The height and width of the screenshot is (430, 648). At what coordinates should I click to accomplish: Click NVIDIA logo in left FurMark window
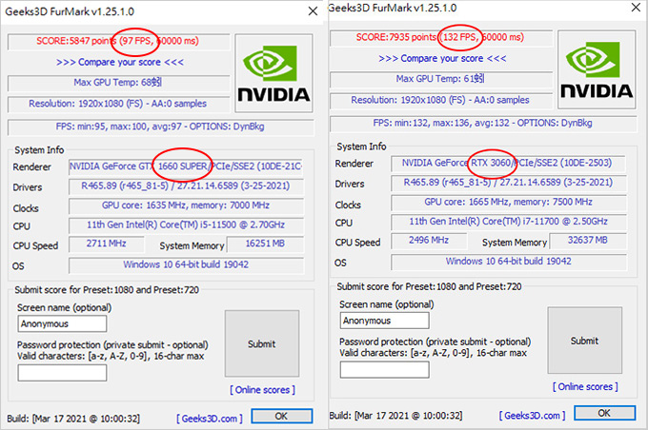coord(273,73)
